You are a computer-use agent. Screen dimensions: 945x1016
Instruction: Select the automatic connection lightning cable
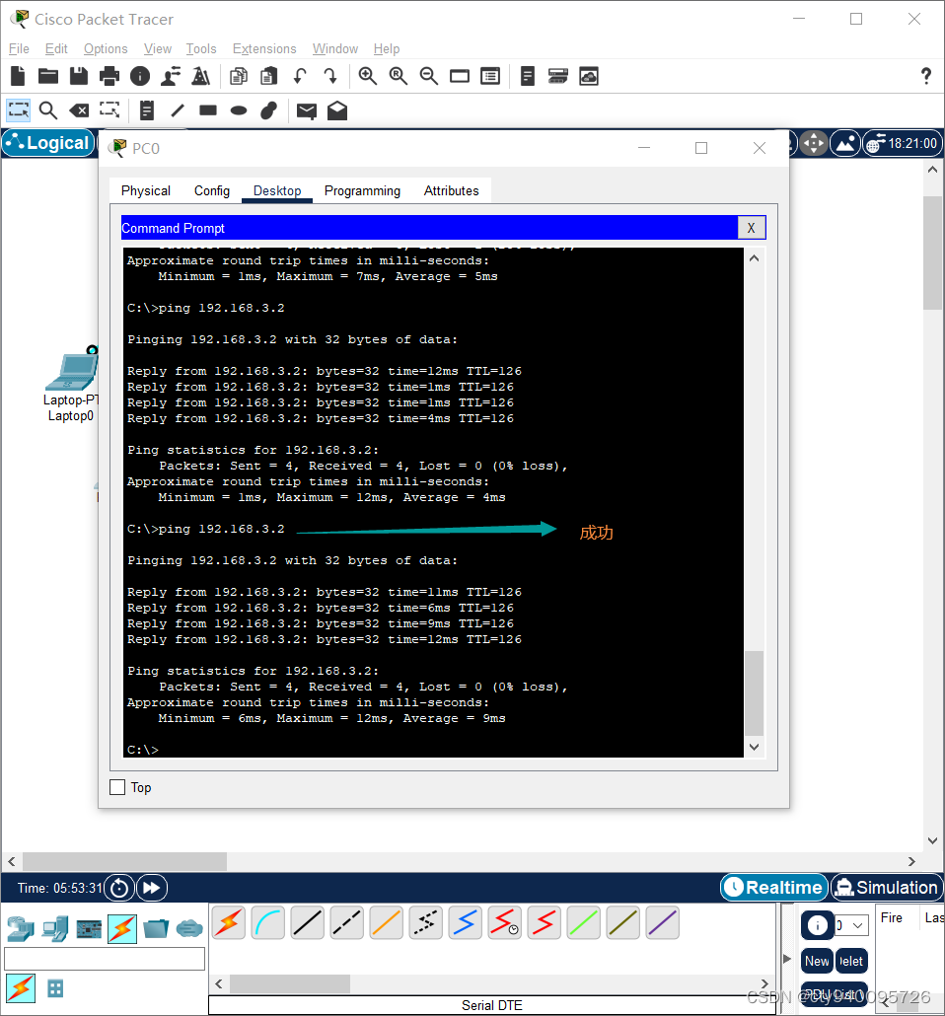click(228, 922)
